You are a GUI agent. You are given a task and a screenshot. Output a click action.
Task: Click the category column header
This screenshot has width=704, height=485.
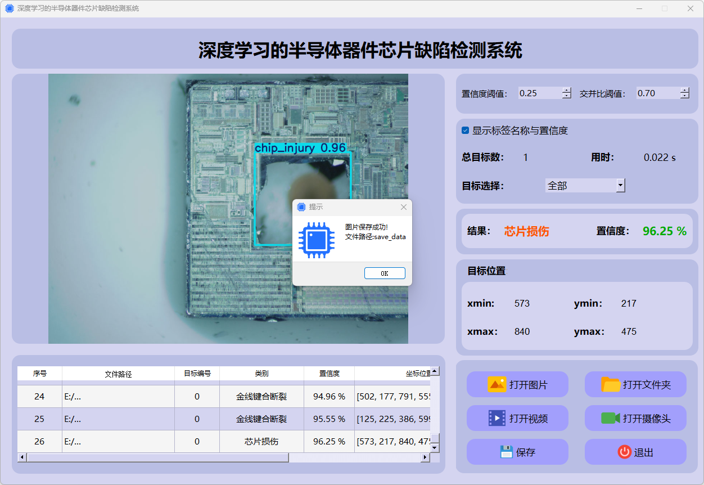point(261,374)
